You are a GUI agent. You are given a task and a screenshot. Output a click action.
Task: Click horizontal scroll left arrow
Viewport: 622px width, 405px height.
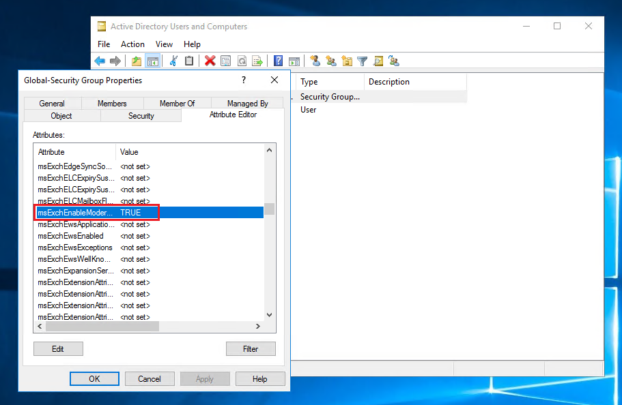[40, 326]
